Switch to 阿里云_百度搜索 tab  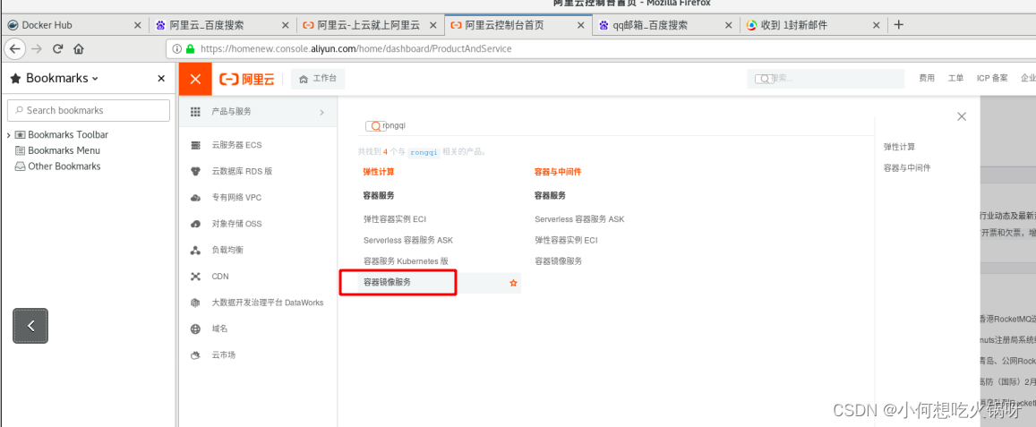point(222,25)
